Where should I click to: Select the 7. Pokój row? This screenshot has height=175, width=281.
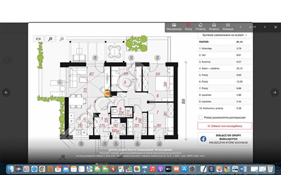[x=225, y=88]
